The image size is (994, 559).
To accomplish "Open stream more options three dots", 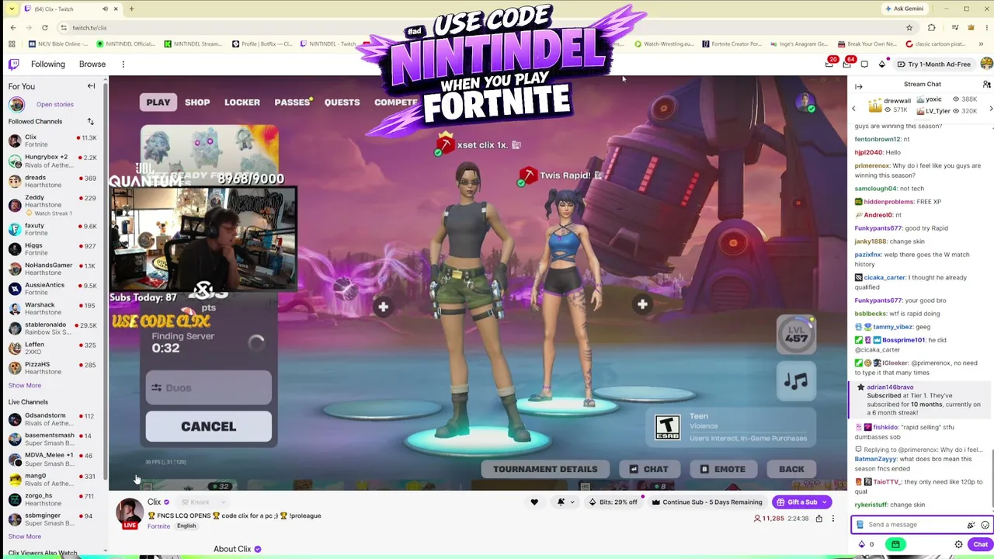I will 832,519.
